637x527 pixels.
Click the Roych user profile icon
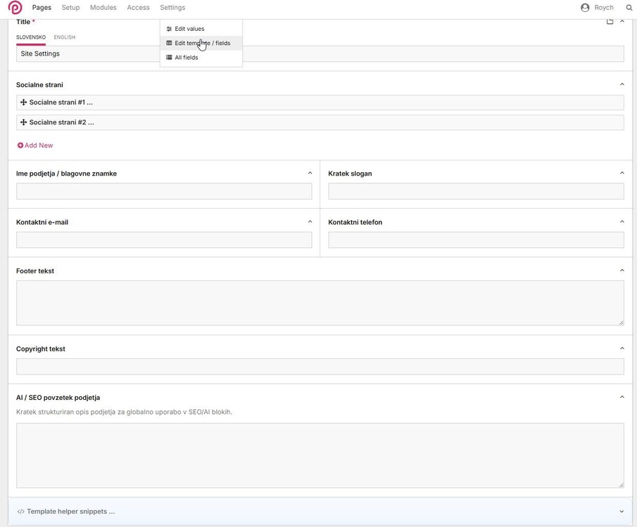pyautogui.click(x=585, y=8)
